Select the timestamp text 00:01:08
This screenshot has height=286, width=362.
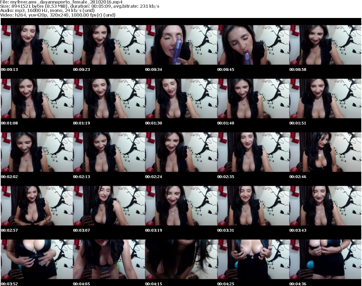10,123
